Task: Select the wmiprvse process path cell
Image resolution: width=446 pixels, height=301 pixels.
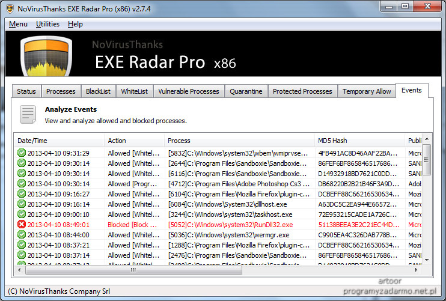Action: click(x=238, y=153)
